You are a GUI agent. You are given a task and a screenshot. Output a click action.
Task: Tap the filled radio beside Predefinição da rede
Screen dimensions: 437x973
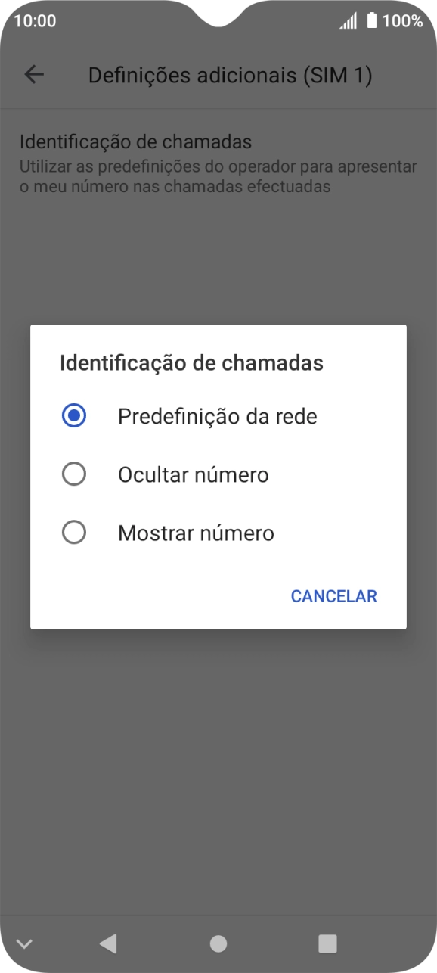point(73,415)
